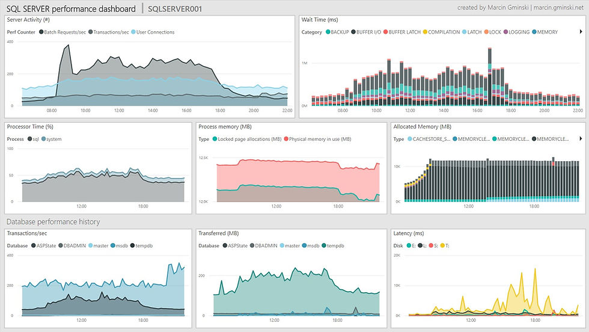Expand more Wait Time legend categories arrow

(x=581, y=32)
